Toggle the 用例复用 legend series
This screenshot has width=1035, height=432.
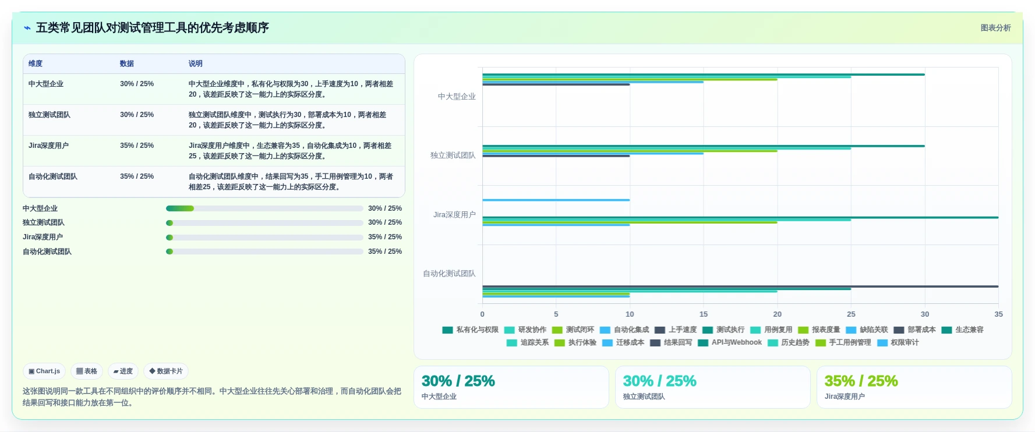coord(771,330)
